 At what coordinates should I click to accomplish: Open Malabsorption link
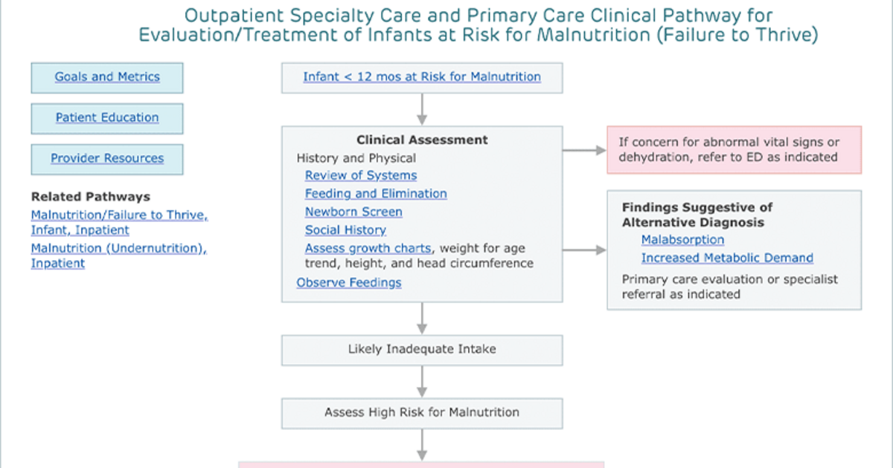pyautogui.click(x=682, y=239)
